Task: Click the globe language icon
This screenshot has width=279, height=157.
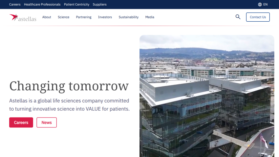Action: coord(260,5)
